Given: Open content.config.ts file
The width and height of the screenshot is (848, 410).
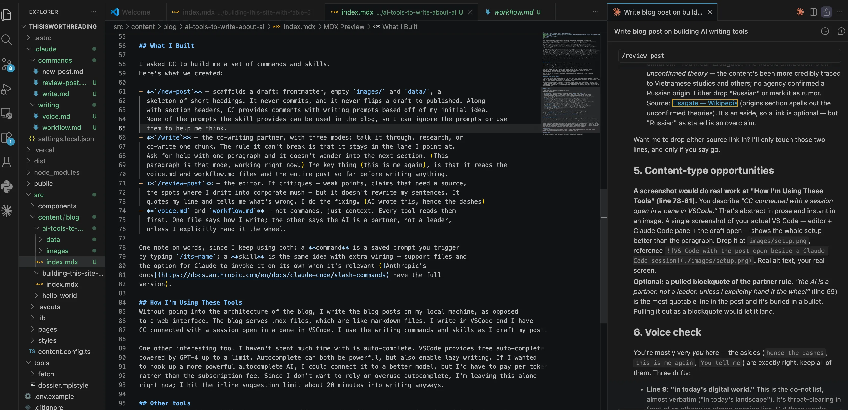Looking at the screenshot, I should click(x=62, y=351).
